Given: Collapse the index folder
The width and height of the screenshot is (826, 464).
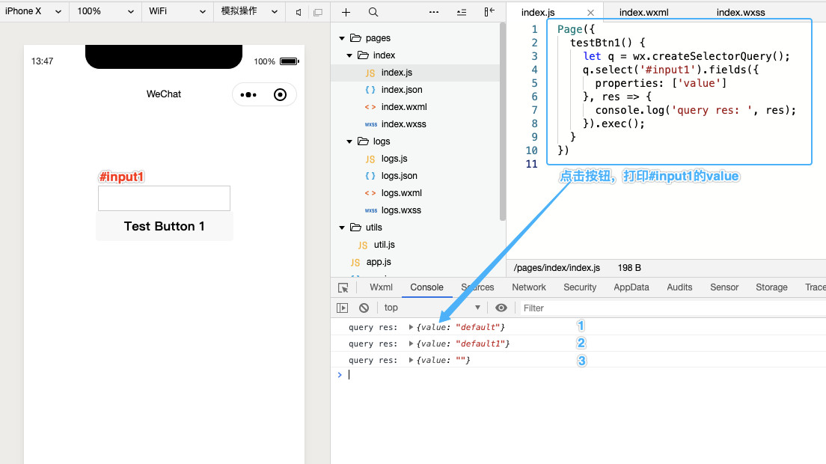Looking at the screenshot, I should coord(349,55).
